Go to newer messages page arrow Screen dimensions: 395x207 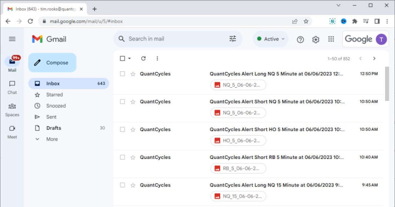pyautogui.click(x=361, y=58)
